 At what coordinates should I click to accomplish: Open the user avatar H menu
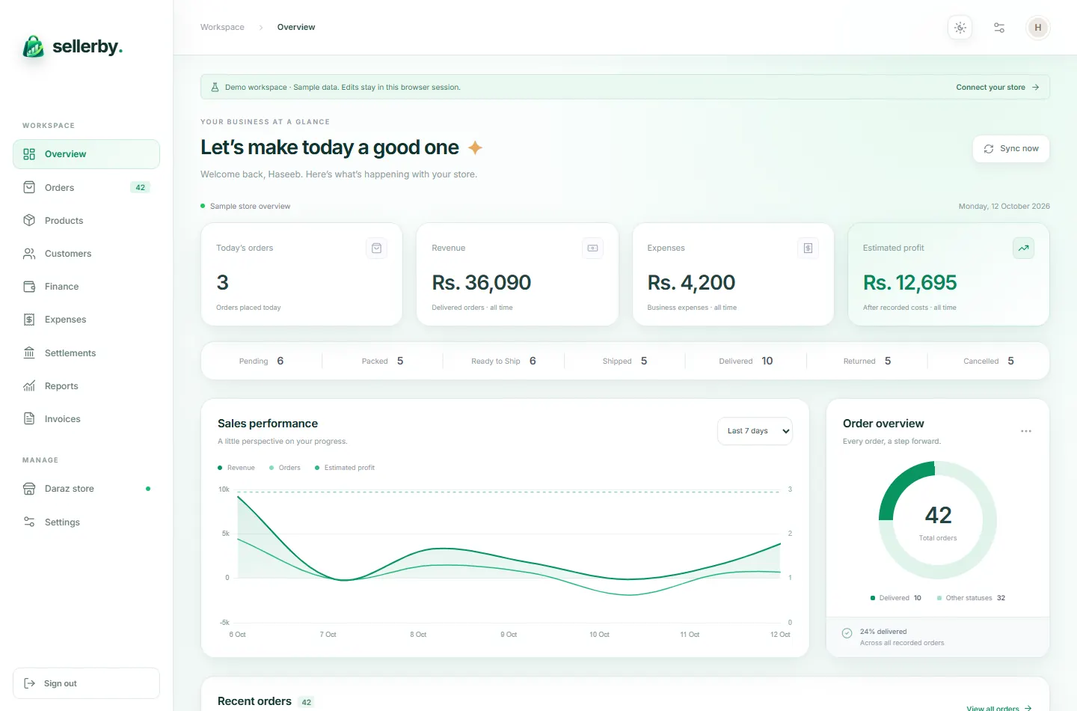1038,28
